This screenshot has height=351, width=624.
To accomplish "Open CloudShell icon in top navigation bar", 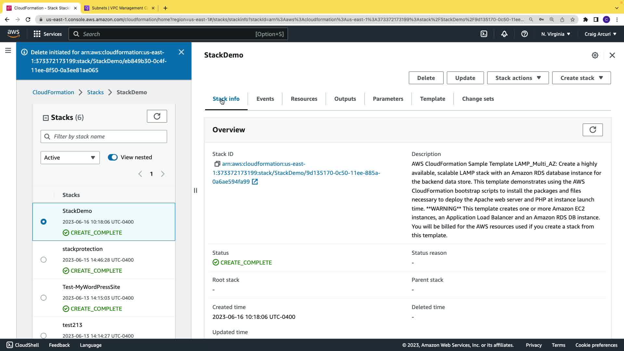I will pos(484,34).
